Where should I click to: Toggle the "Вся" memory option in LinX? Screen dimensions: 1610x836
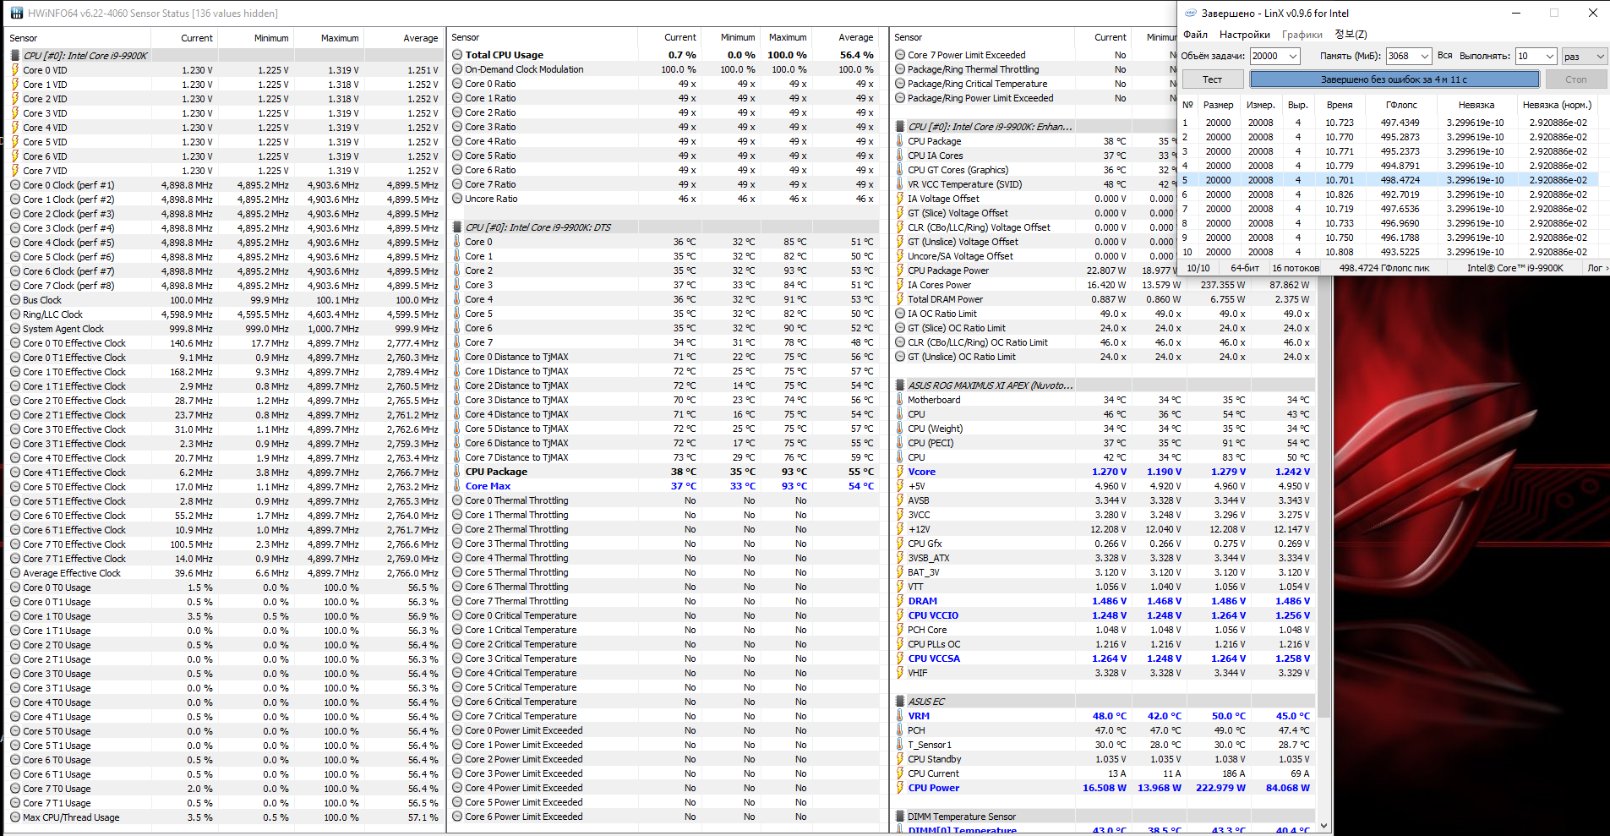pos(1445,56)
